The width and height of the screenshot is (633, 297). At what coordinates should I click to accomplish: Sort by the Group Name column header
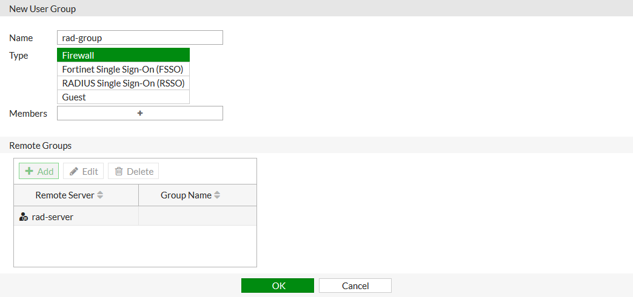coord(186,195)
